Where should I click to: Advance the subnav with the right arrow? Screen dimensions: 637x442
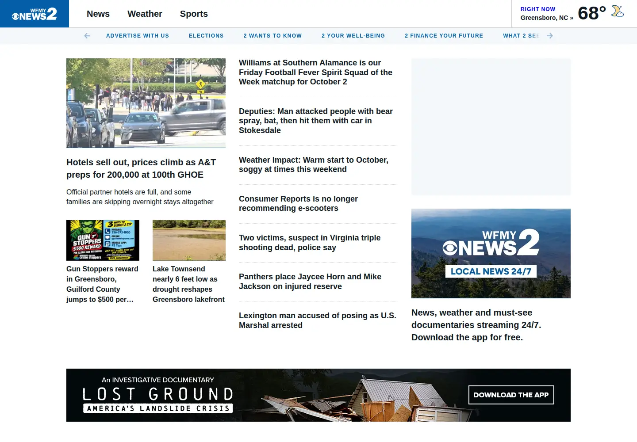pyautogui.click(x=550, y=36)
